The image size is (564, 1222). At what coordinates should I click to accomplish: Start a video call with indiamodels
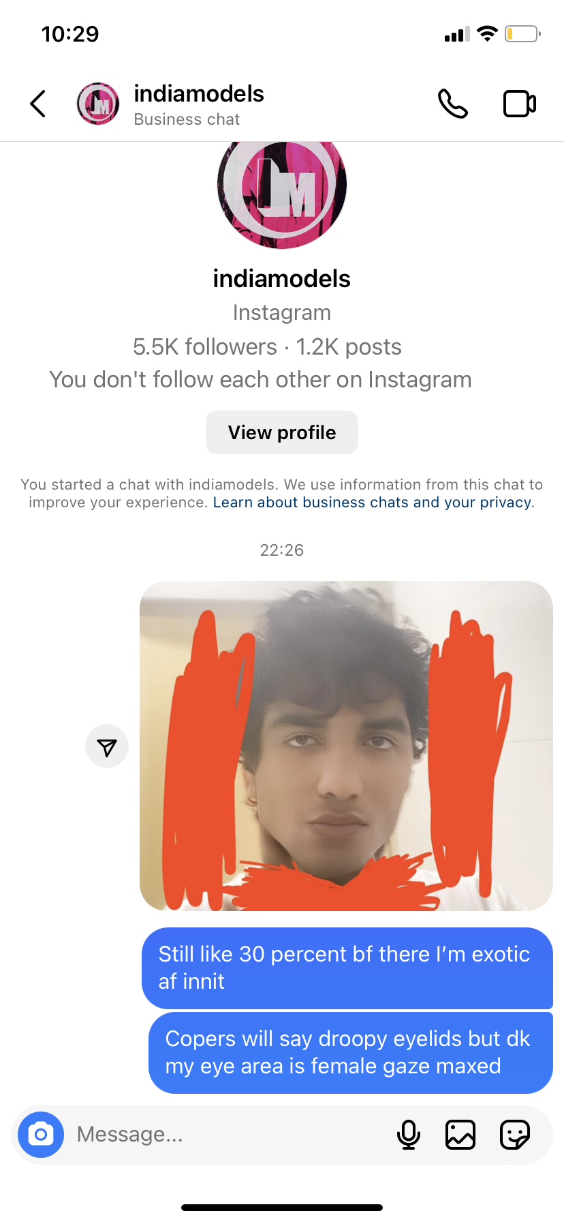(x=520, y=104)
